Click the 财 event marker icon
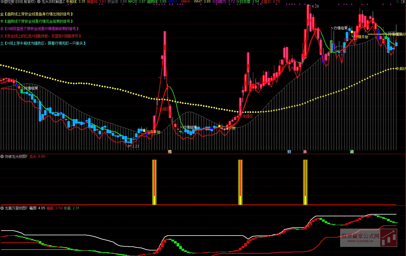406x256 pixels. [289, 151]
